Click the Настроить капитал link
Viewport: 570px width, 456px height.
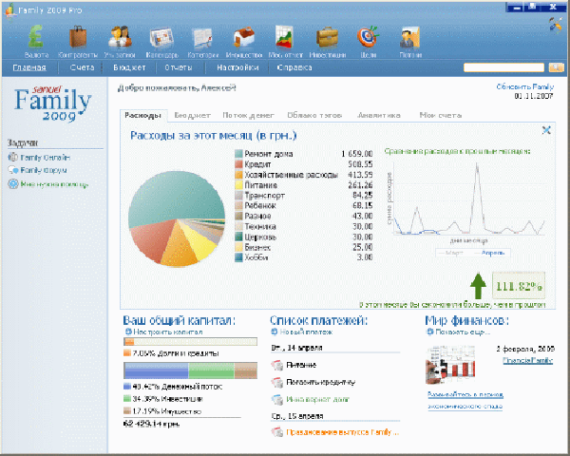coord(168,332)
